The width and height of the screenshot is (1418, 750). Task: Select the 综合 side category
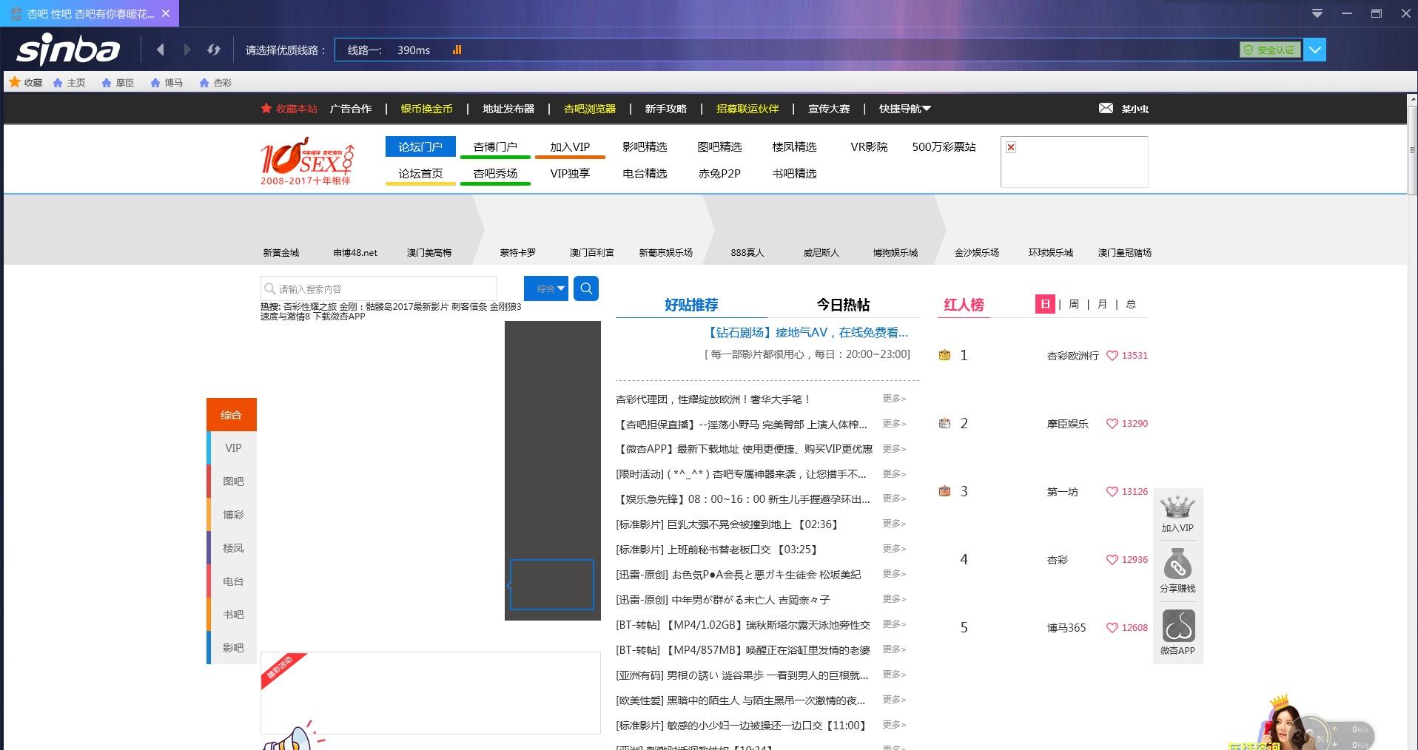point(232,414)
